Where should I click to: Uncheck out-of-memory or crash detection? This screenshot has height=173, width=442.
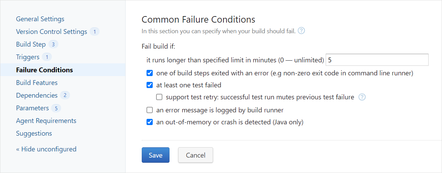coord(150,122)
